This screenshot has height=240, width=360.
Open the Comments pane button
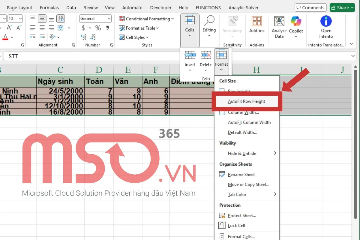310,8
